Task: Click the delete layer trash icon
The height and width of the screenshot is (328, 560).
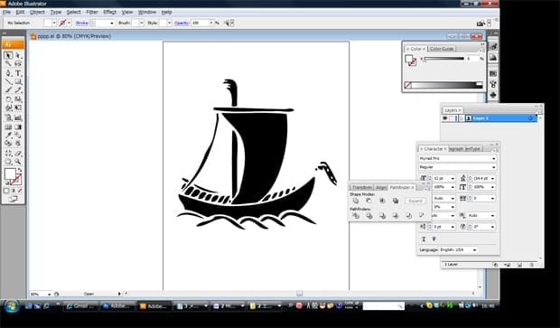Action: [x=531, y=265]
